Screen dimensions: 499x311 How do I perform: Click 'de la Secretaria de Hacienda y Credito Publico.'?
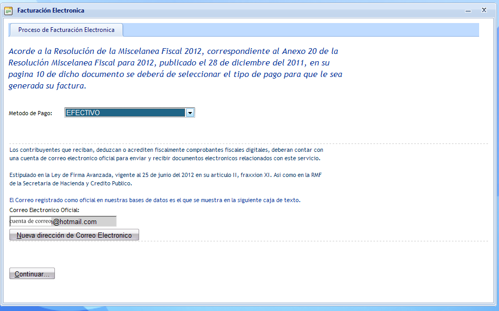pos(71,183)
